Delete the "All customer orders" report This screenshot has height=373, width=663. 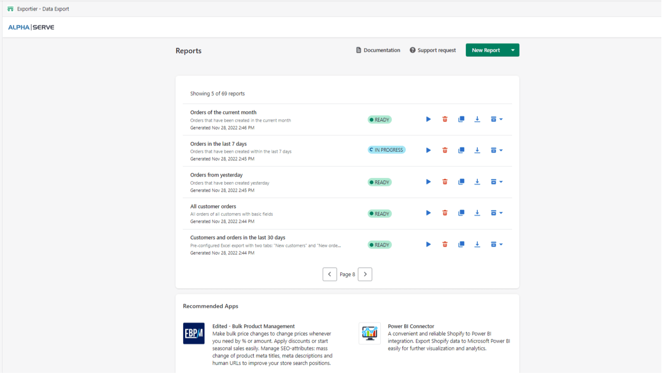click(445, 213)
